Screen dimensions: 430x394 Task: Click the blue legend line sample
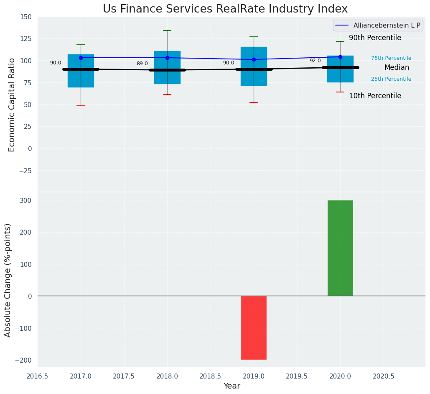click(343, 26)
